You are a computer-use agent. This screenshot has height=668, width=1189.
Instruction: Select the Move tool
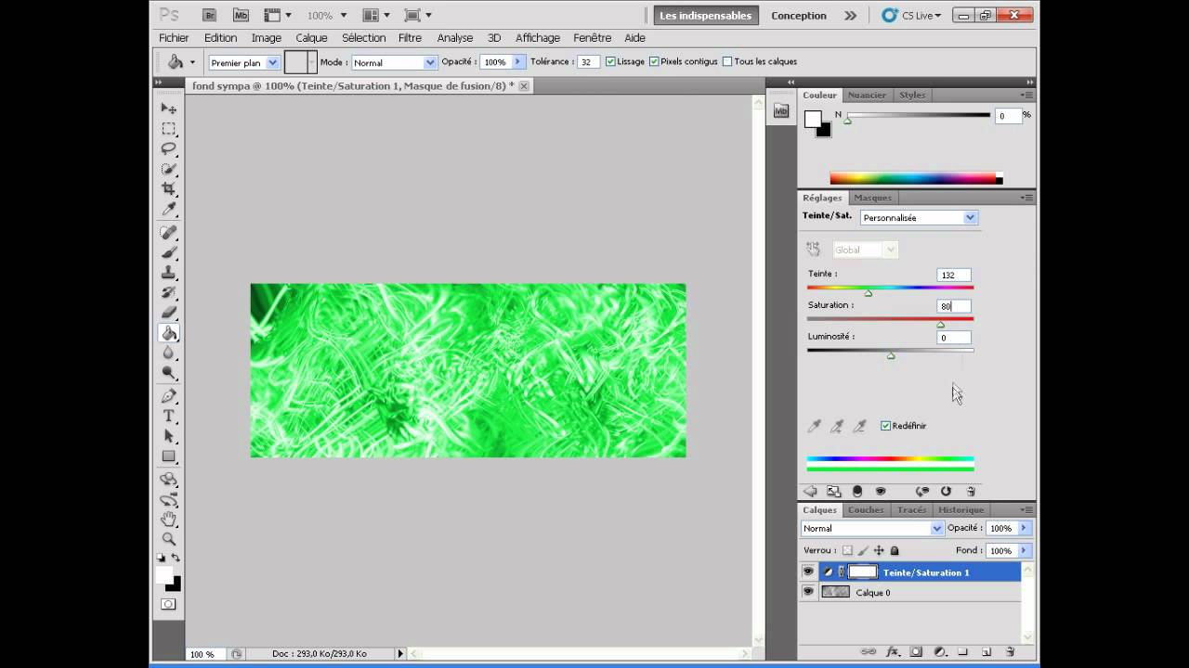pos(169,109)
